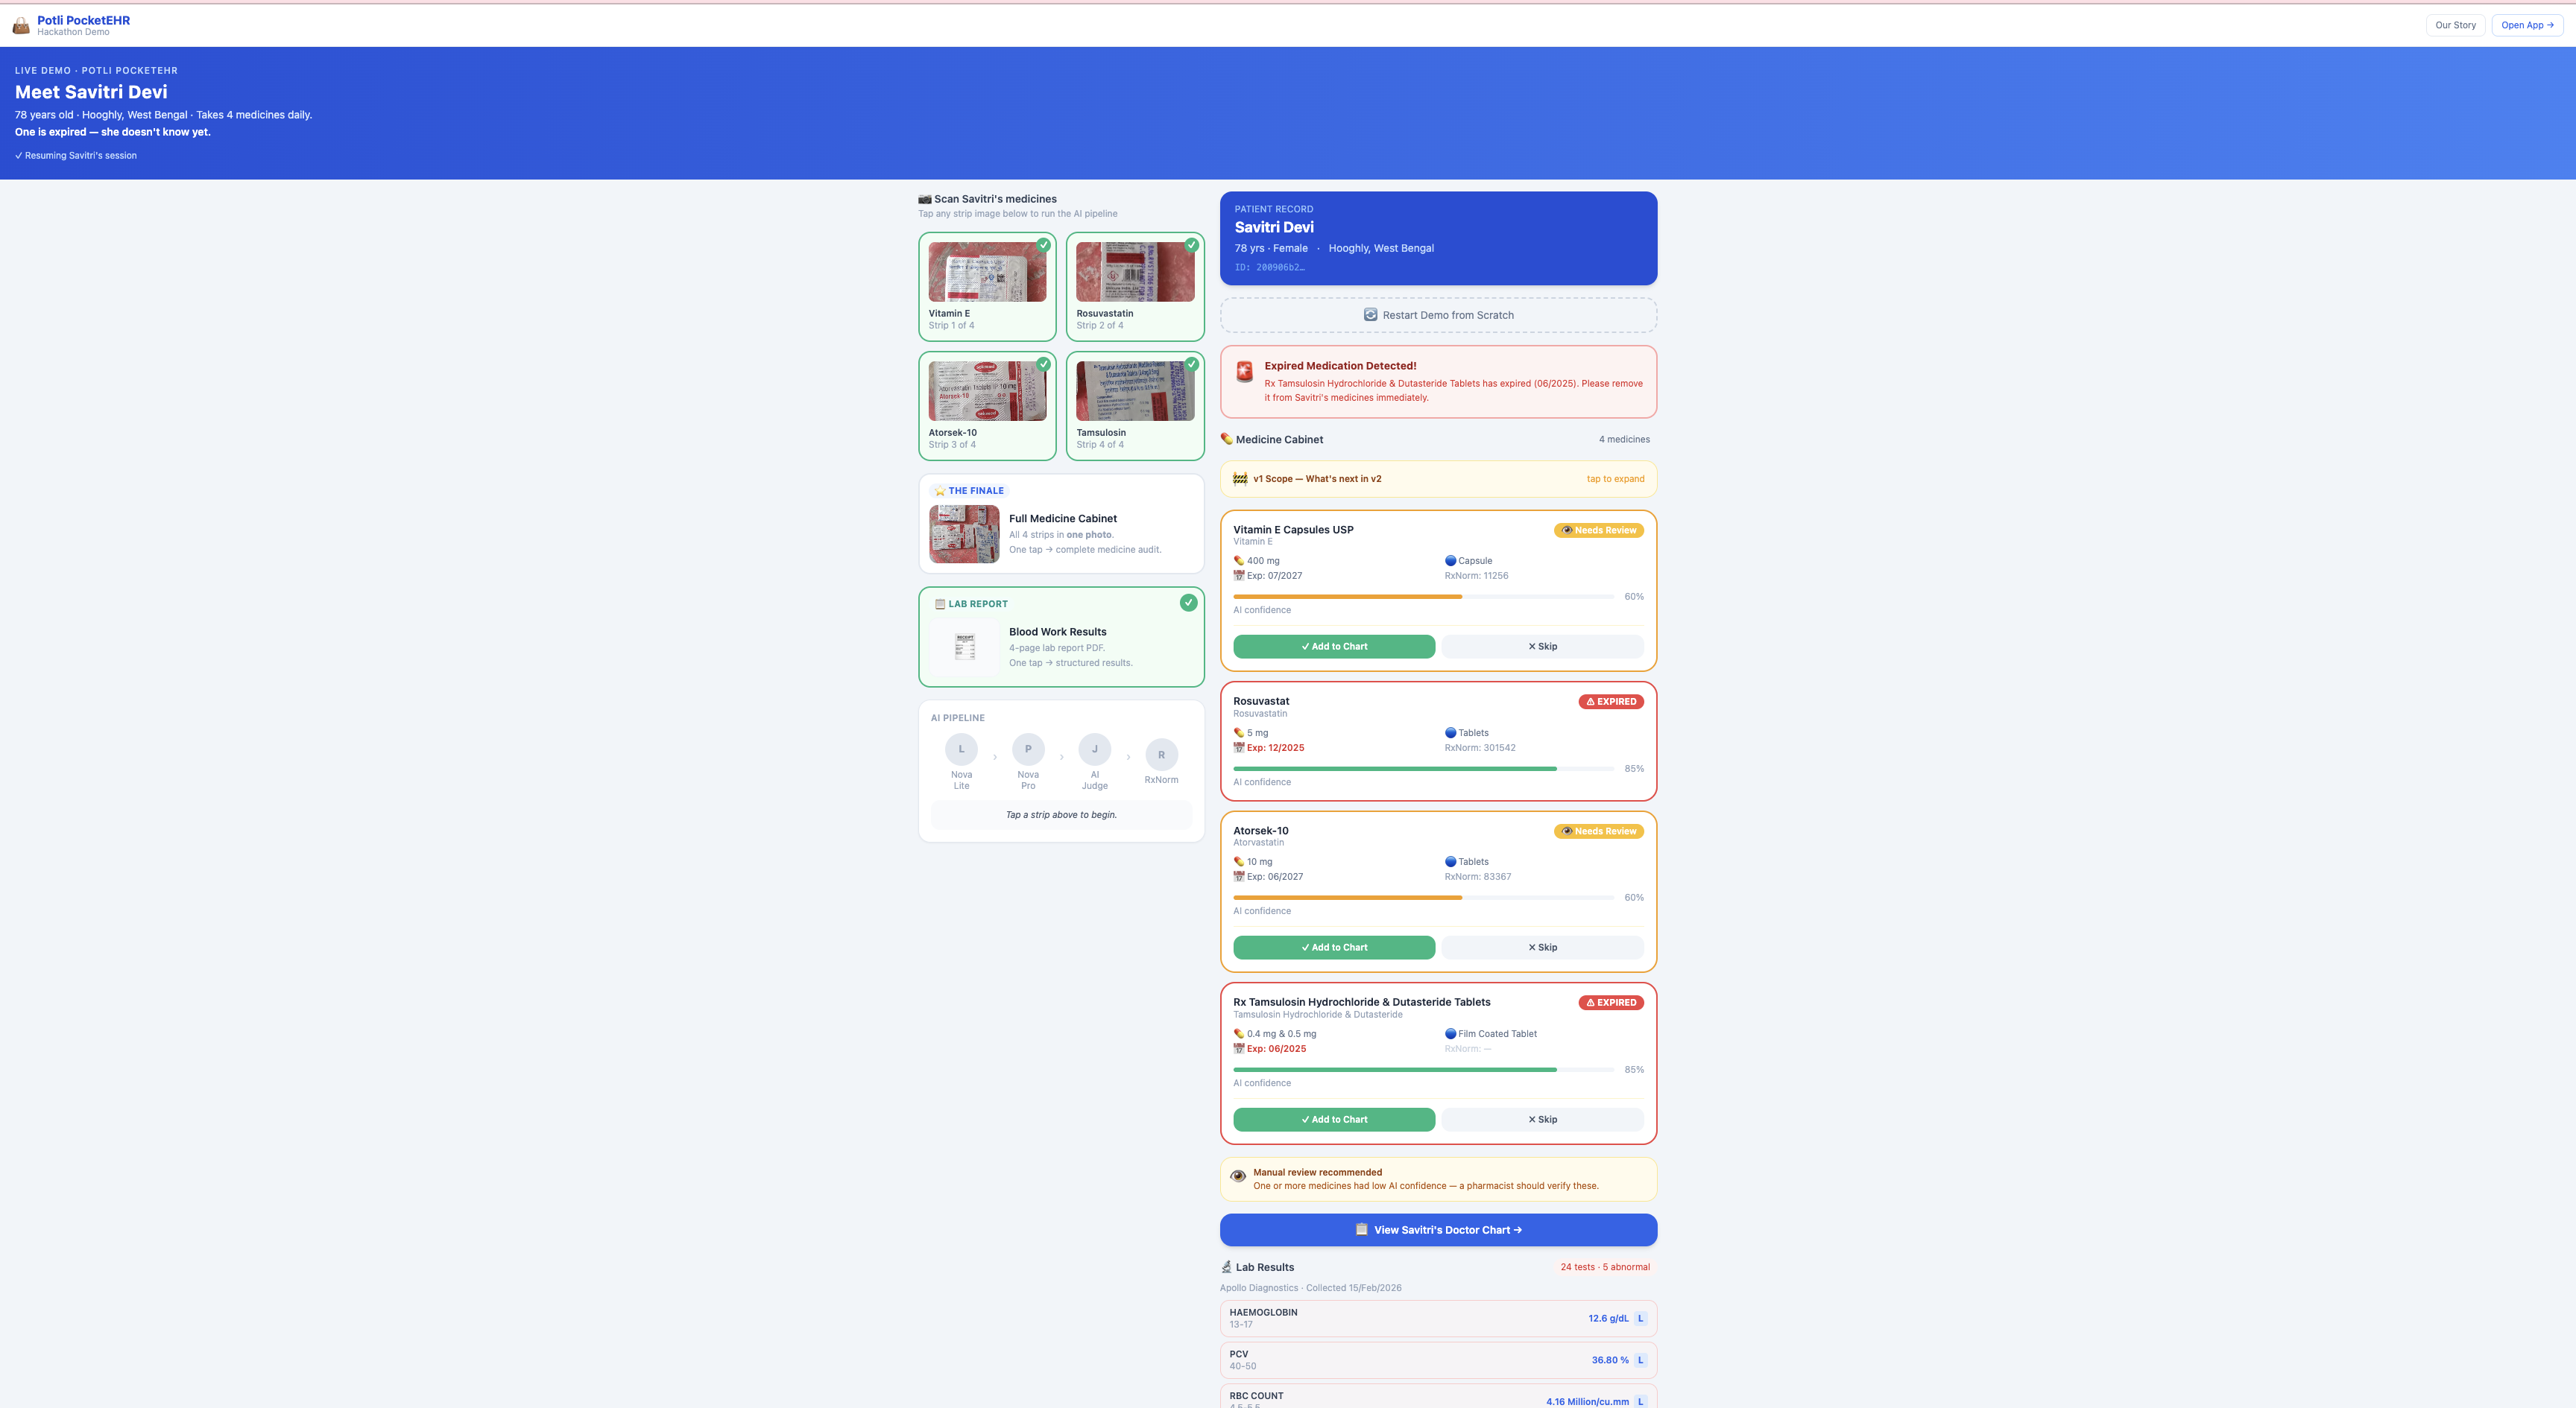Screen dimensions: 2576x1408
Task: Click the RxNorm pipeline stage circle
Action: pos(1161,755)
